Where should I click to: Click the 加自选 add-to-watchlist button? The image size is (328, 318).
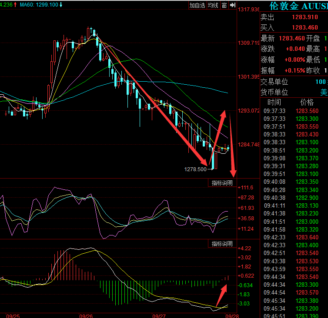coord(197,5)
